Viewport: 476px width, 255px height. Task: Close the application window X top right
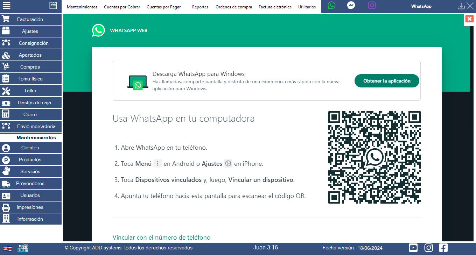point(470,6)
